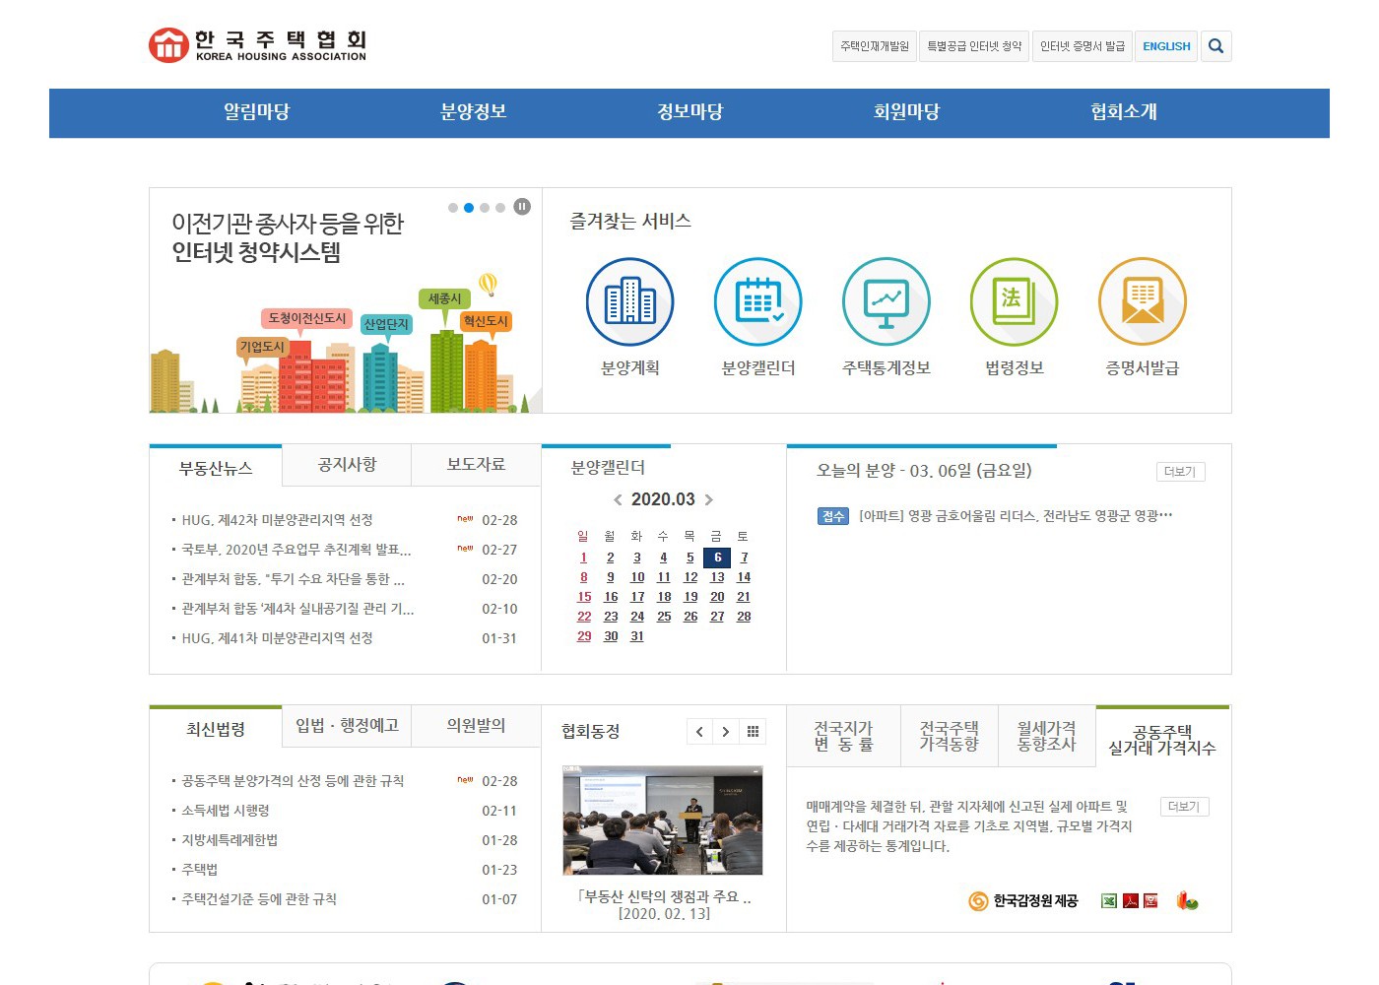Pause the banner slideshow
Viewport: 1379px width, 985px height.
point(522,207)
